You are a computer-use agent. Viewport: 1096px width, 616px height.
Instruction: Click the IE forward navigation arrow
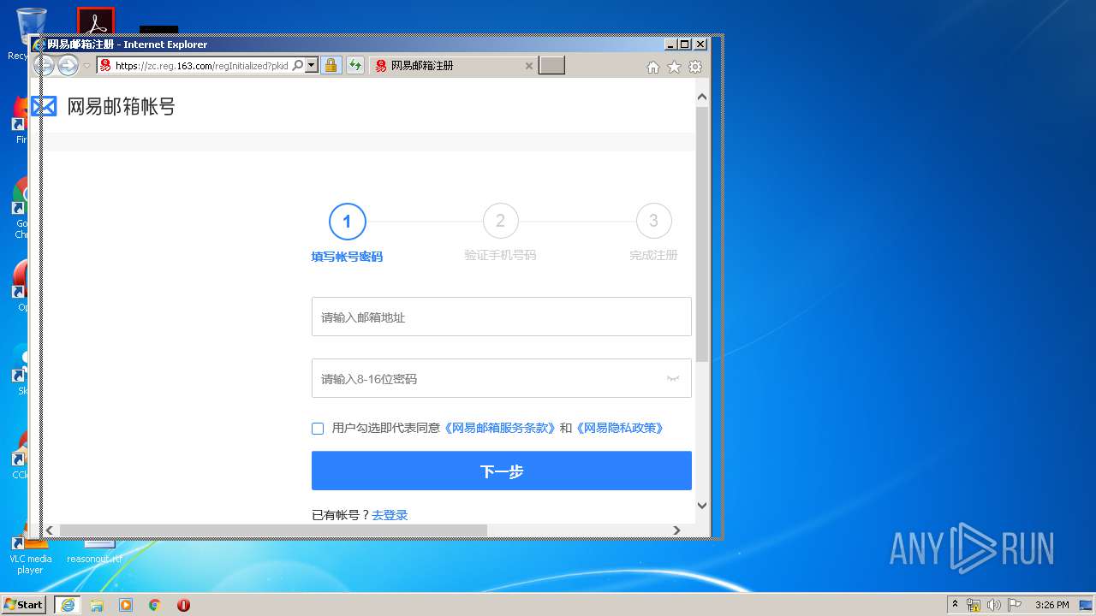point(68,65)
